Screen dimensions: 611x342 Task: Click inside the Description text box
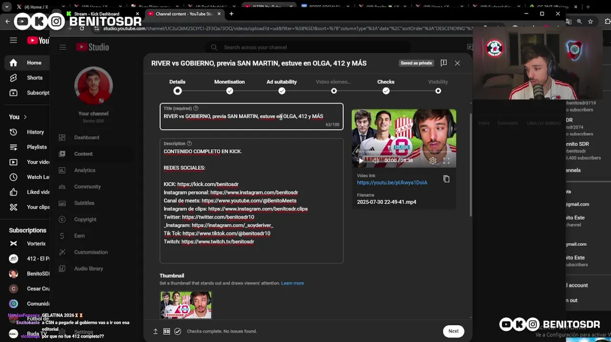(251, 201)
